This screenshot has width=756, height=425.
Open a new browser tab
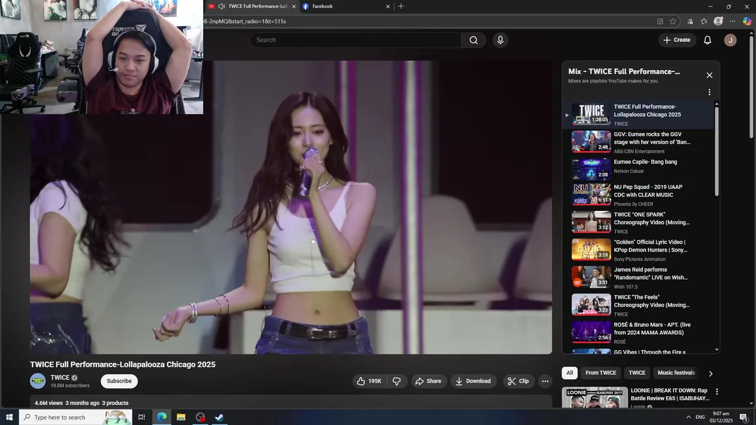click(x=401, y=6)
